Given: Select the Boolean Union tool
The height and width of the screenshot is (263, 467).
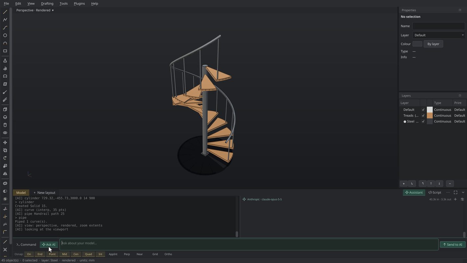Looking at the screenshot, I should [x=5, y=183].
